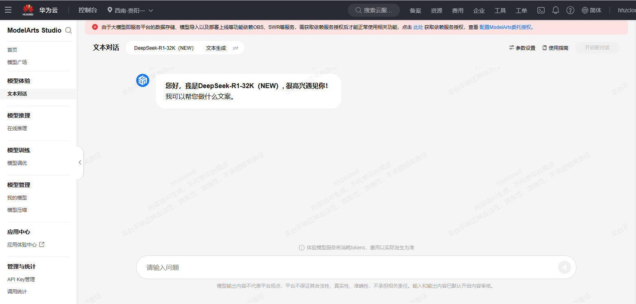Click the send message arrow button

click(565, 267)
